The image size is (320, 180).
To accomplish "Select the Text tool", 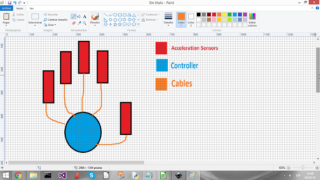I will tap(85, 16).
